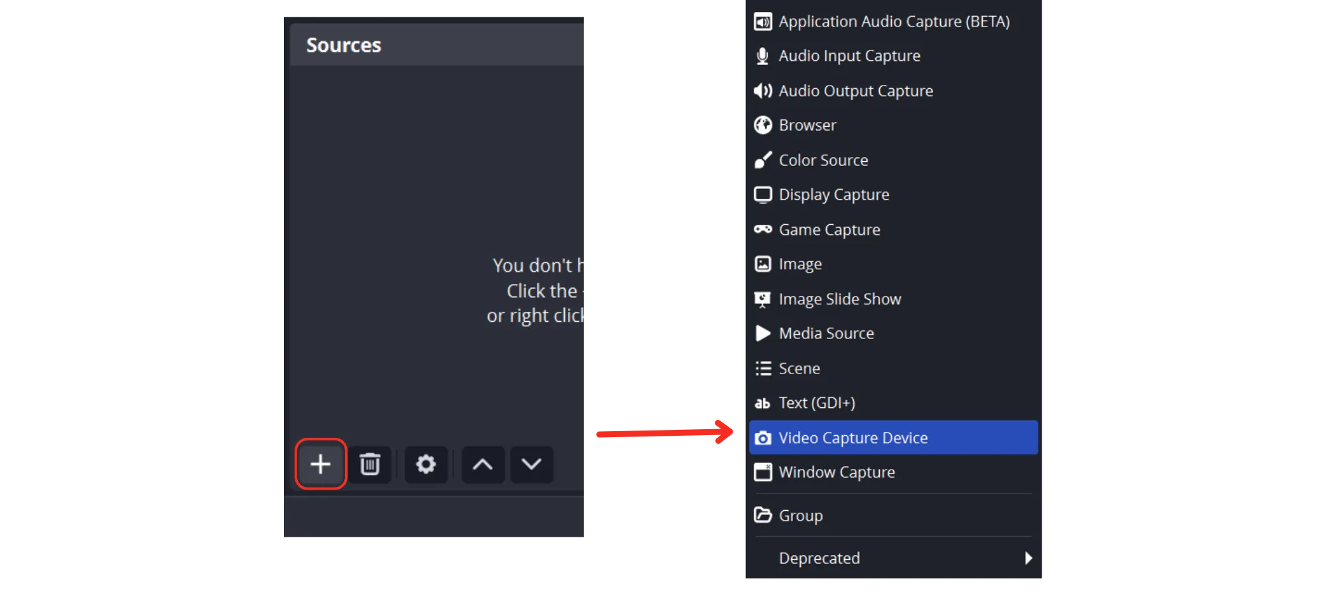
Task: Add a Browser source
Action: tap(894, 125)
